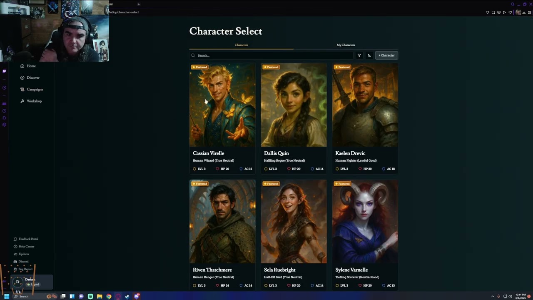
Task: Open browser sidebar history clock icon
Action: tap(4, 111)
